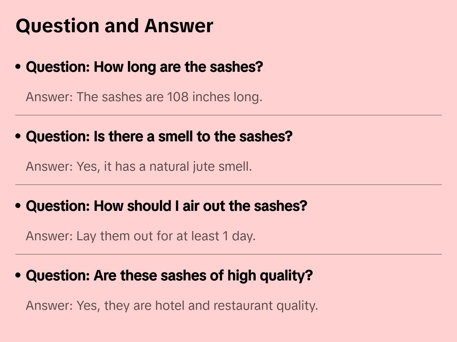457x342 pixels.
Task: Click the divider line below the jute smell answer
Action: click(228, 185)
